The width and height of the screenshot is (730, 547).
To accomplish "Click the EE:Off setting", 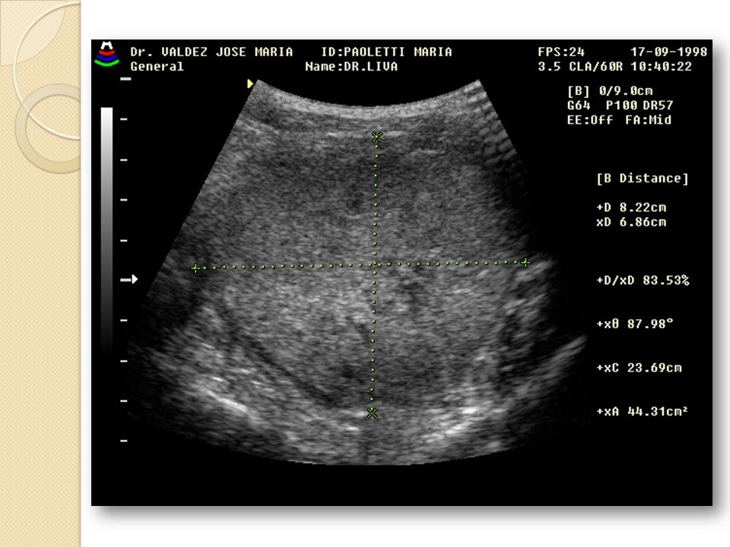I will click(x=590, y=120).
